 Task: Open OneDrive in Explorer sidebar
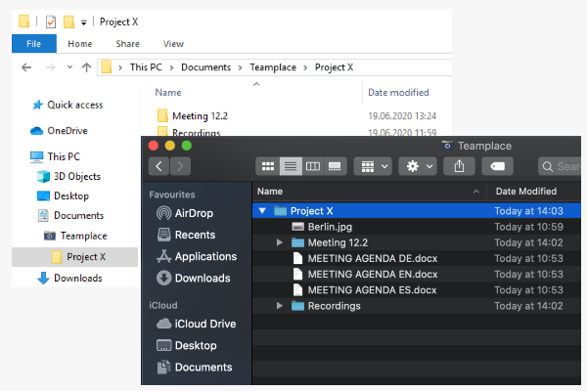[x=59, y=131]
